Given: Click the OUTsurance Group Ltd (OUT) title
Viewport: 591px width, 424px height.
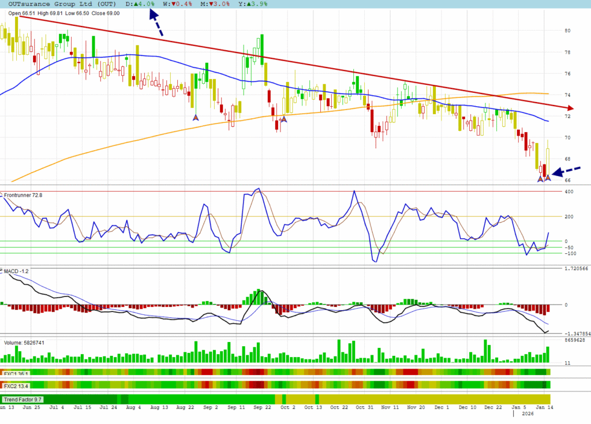Looking at the screenshot, I should point(62,4).
